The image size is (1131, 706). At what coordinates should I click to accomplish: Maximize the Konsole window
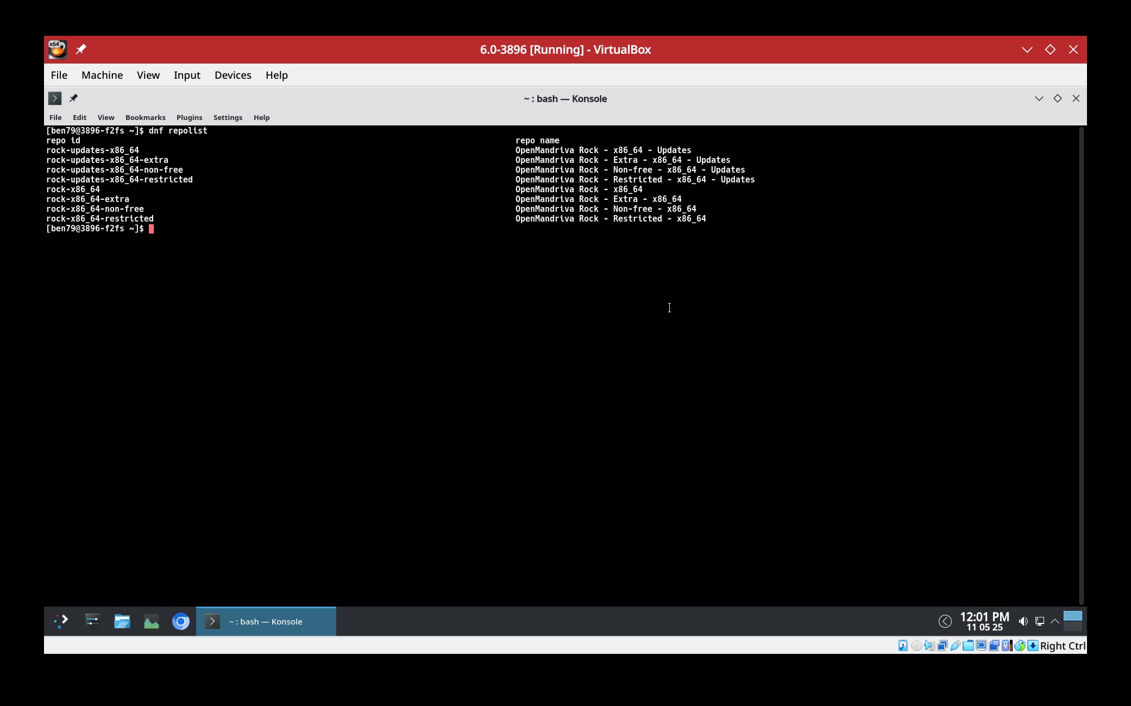click(x=1058, y=98)
